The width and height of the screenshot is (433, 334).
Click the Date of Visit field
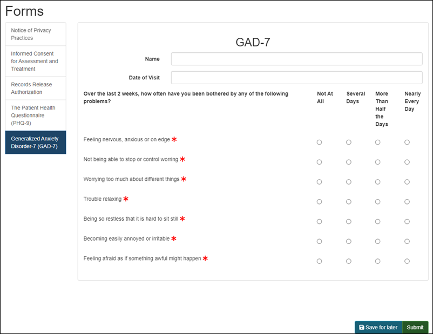click(296, 78)
